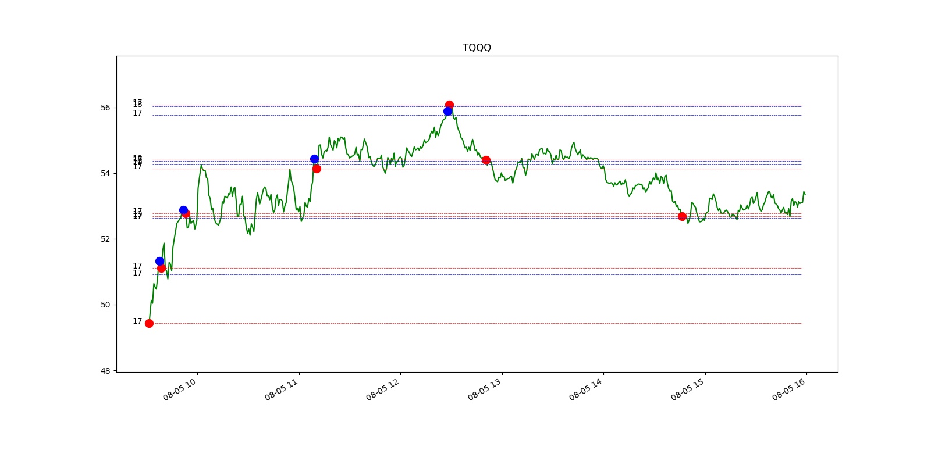Viewport: 931px width, 465px height.
Task: Click the 17 label on the blue line near 55.8
Action: pyautogui.click(x=137, y=113)
